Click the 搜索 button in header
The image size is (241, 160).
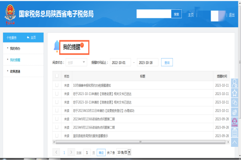pyautogui.click(x=176, y=14)
